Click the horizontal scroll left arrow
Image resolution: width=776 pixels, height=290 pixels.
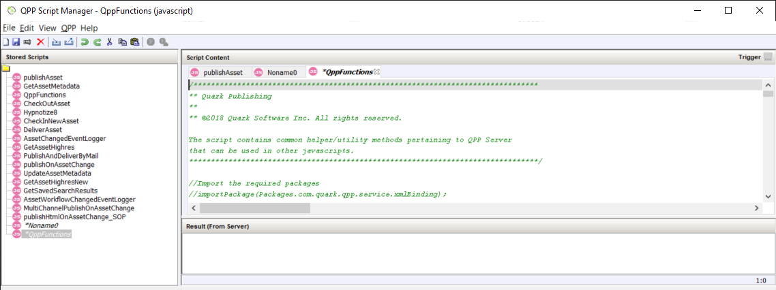coord(194,208)
